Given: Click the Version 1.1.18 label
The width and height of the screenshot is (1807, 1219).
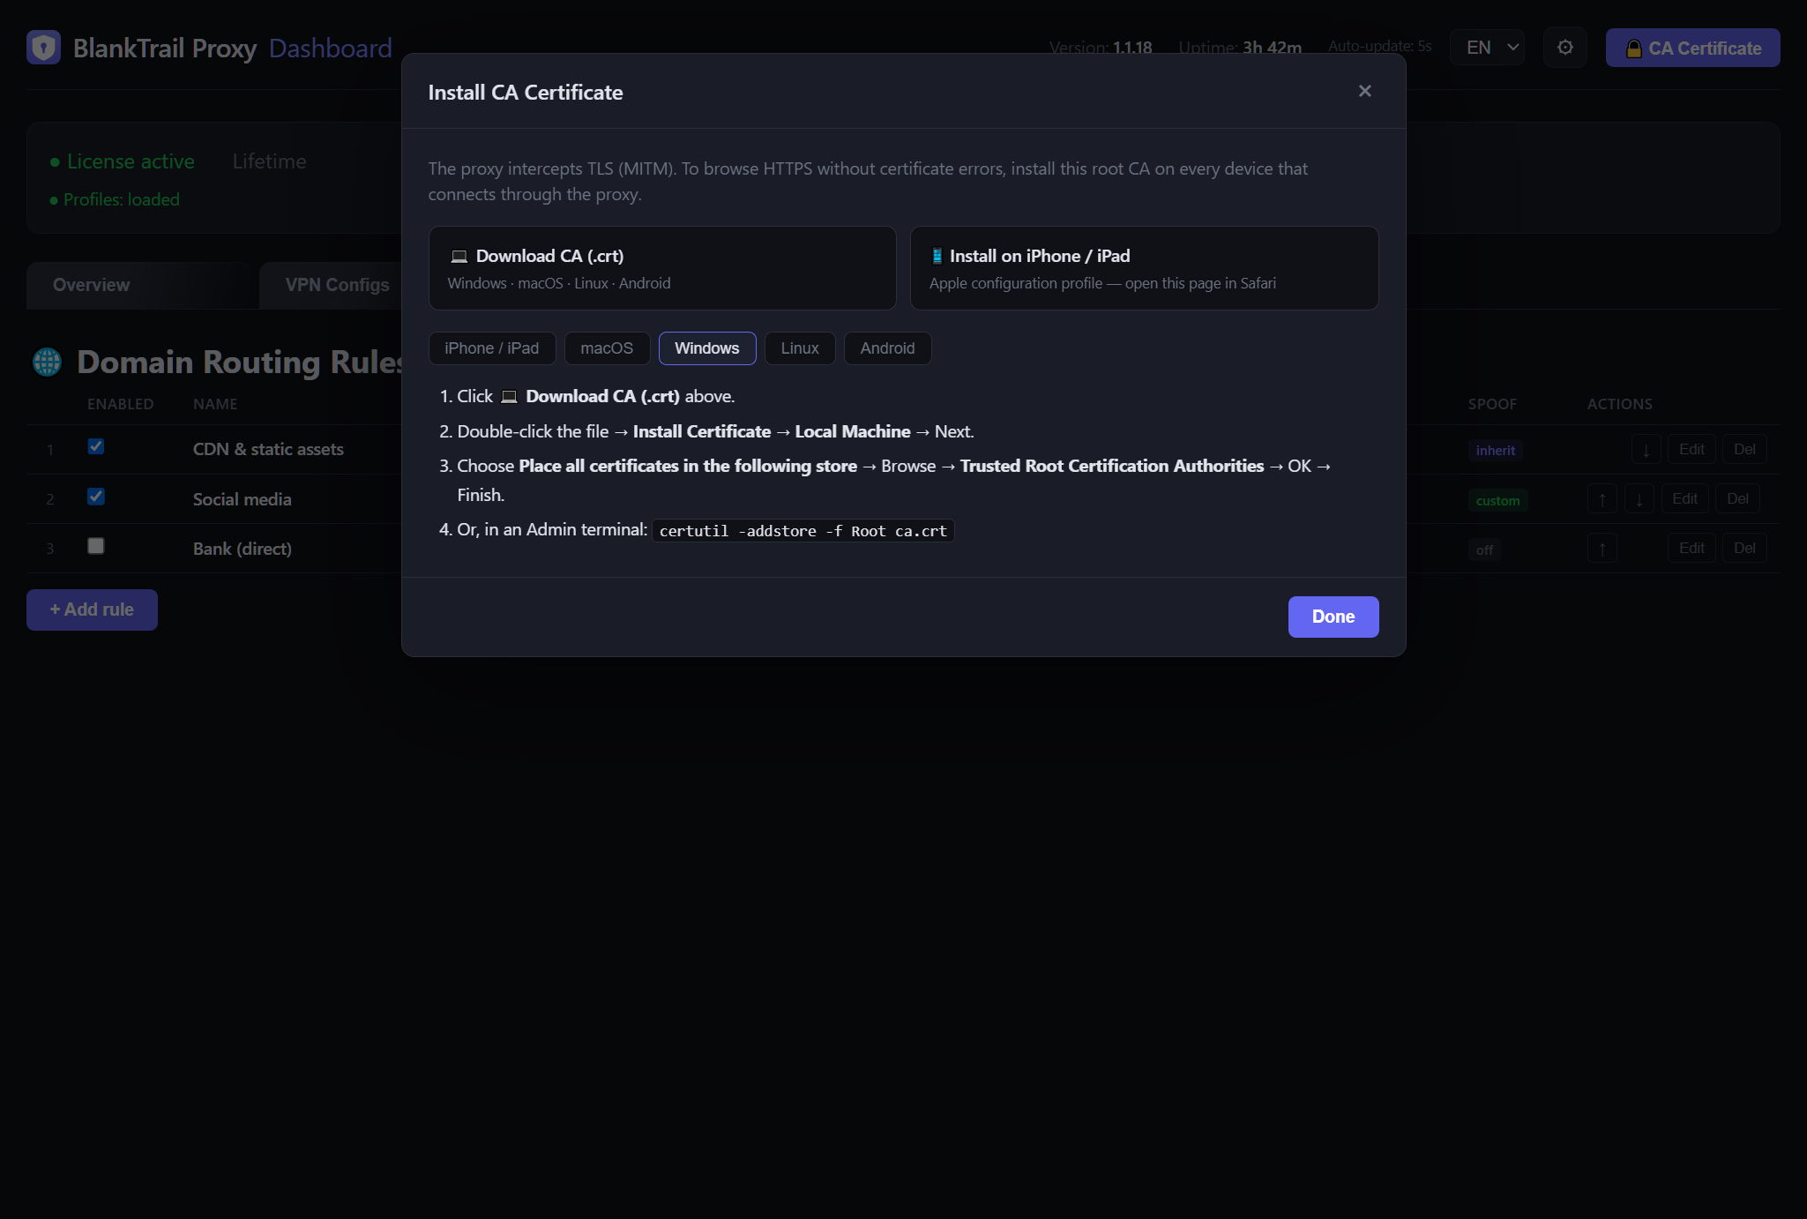Looking at the screenshot, I should 1101,48.
